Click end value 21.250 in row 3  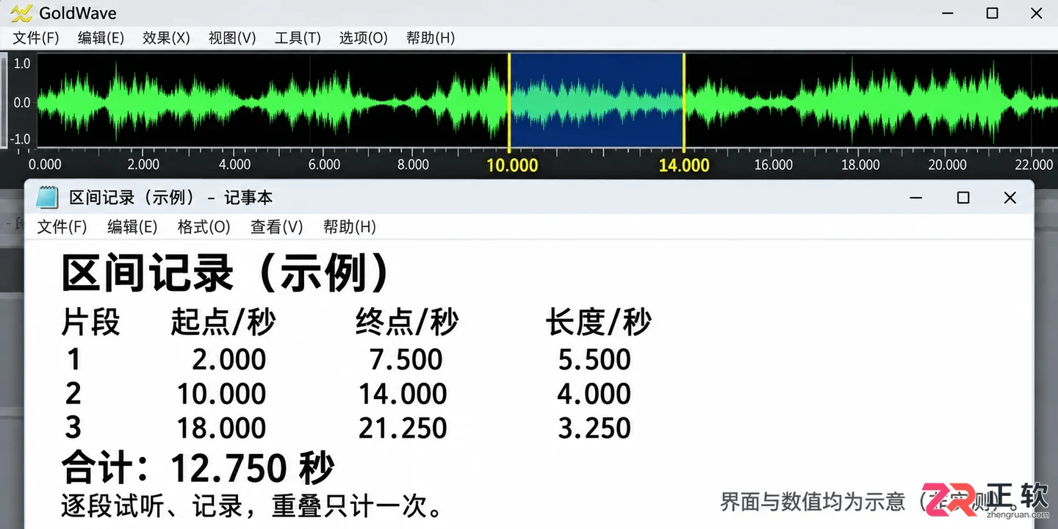pyautogui.click(x=403, y=428)
